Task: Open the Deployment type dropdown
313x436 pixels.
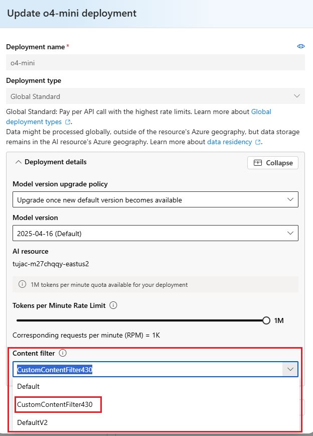Action: pyautogui.click(x=155, y=96)
